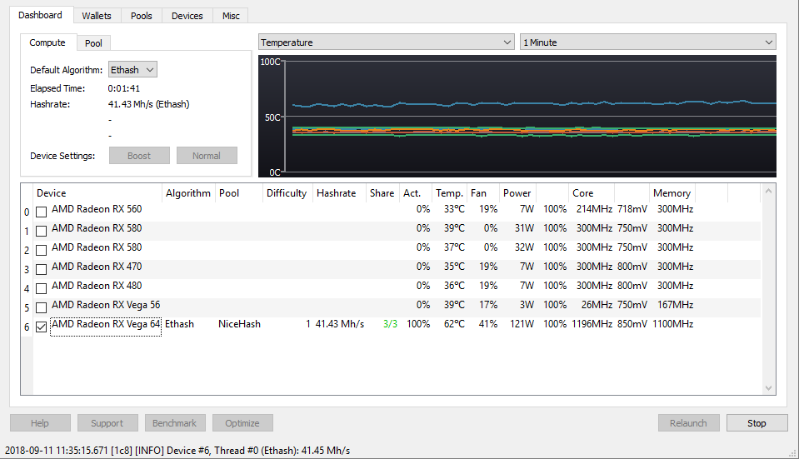The height and width of the screenshot is (459, 799).
Task: Click the status bar log message
Action: (x=177, y=451)
